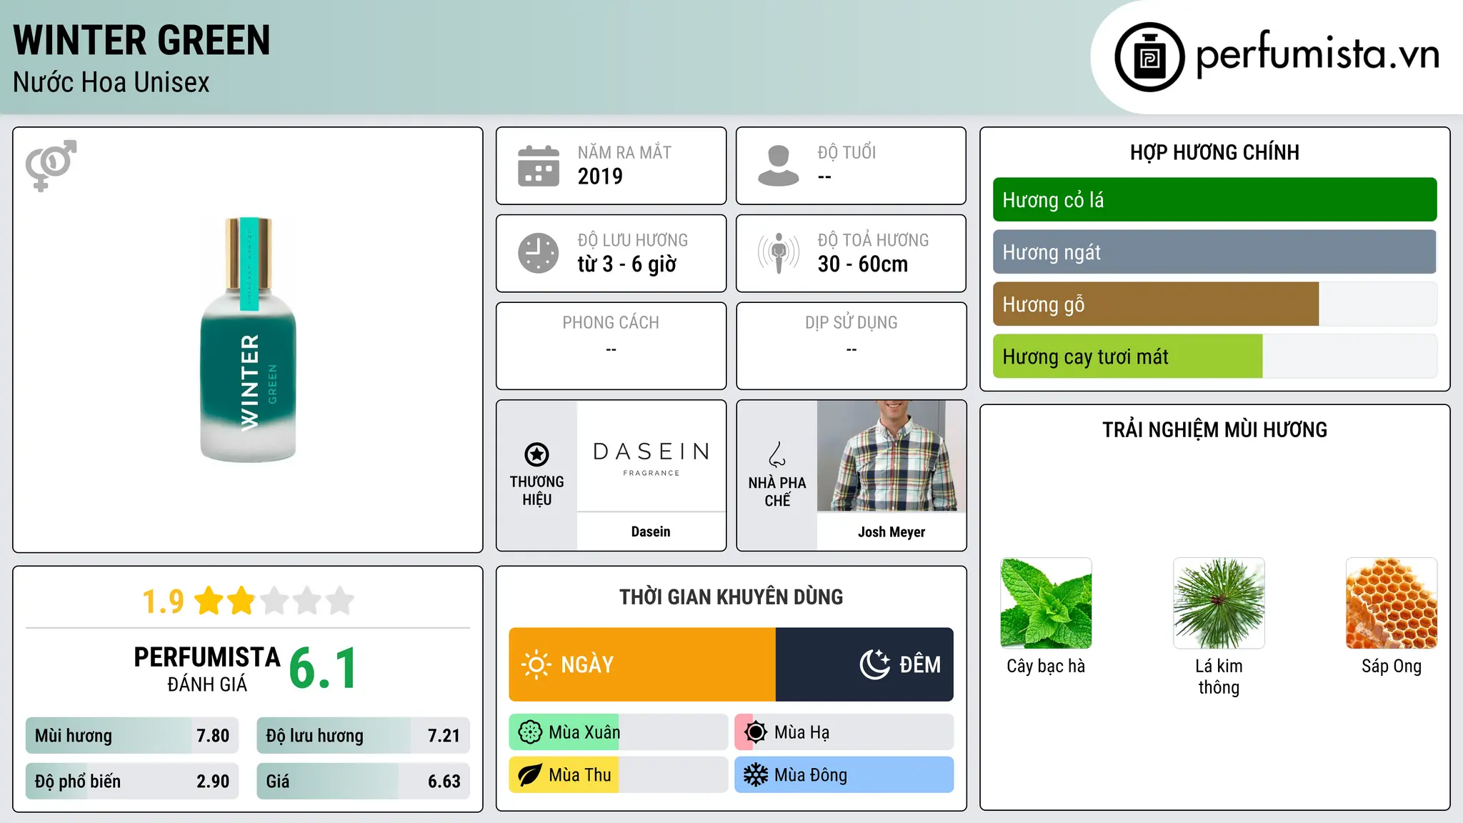Click the 1.9 star rating number

tap(163, 602)
